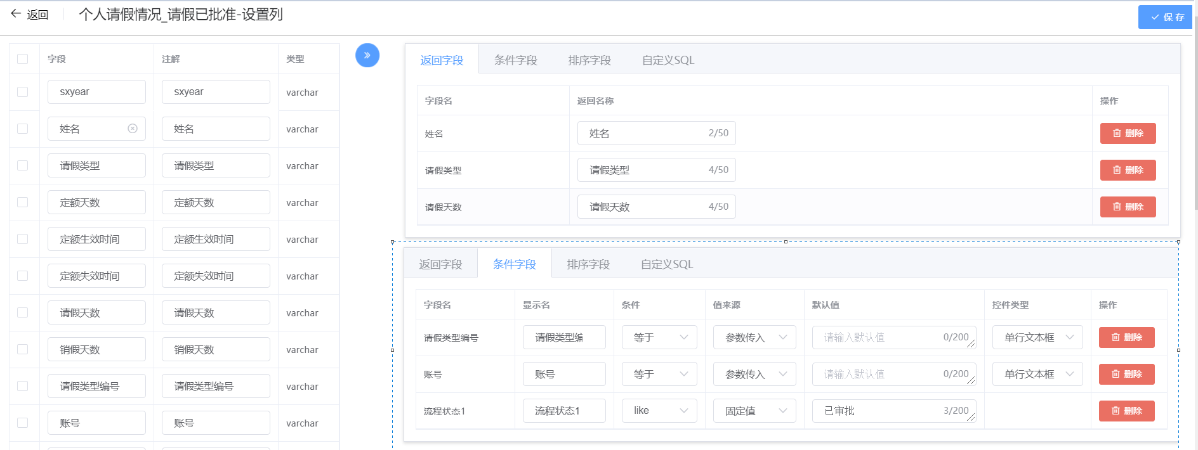Image resolution: width=1198 pixels, height=450 pixels.
Task: Click the 保存 save button
Action: (1166, 17)
